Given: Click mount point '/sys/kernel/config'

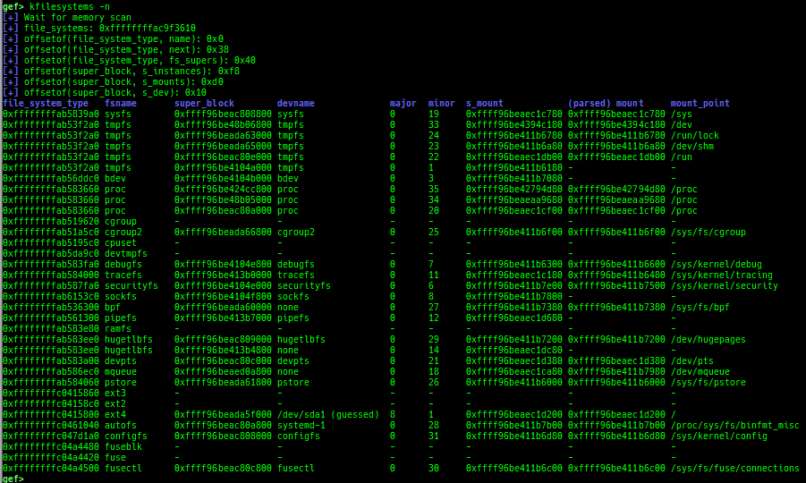Looking at the screenshot, I should pyautogui.click(x=718, y=436).
